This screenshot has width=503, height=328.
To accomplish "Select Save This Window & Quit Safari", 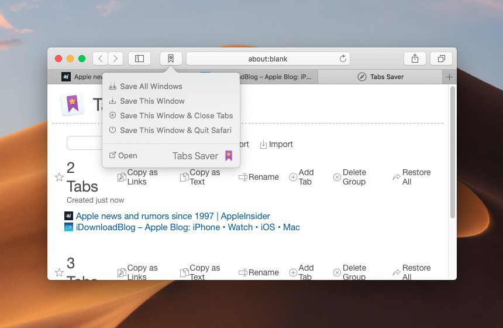I will coord(170,130).
